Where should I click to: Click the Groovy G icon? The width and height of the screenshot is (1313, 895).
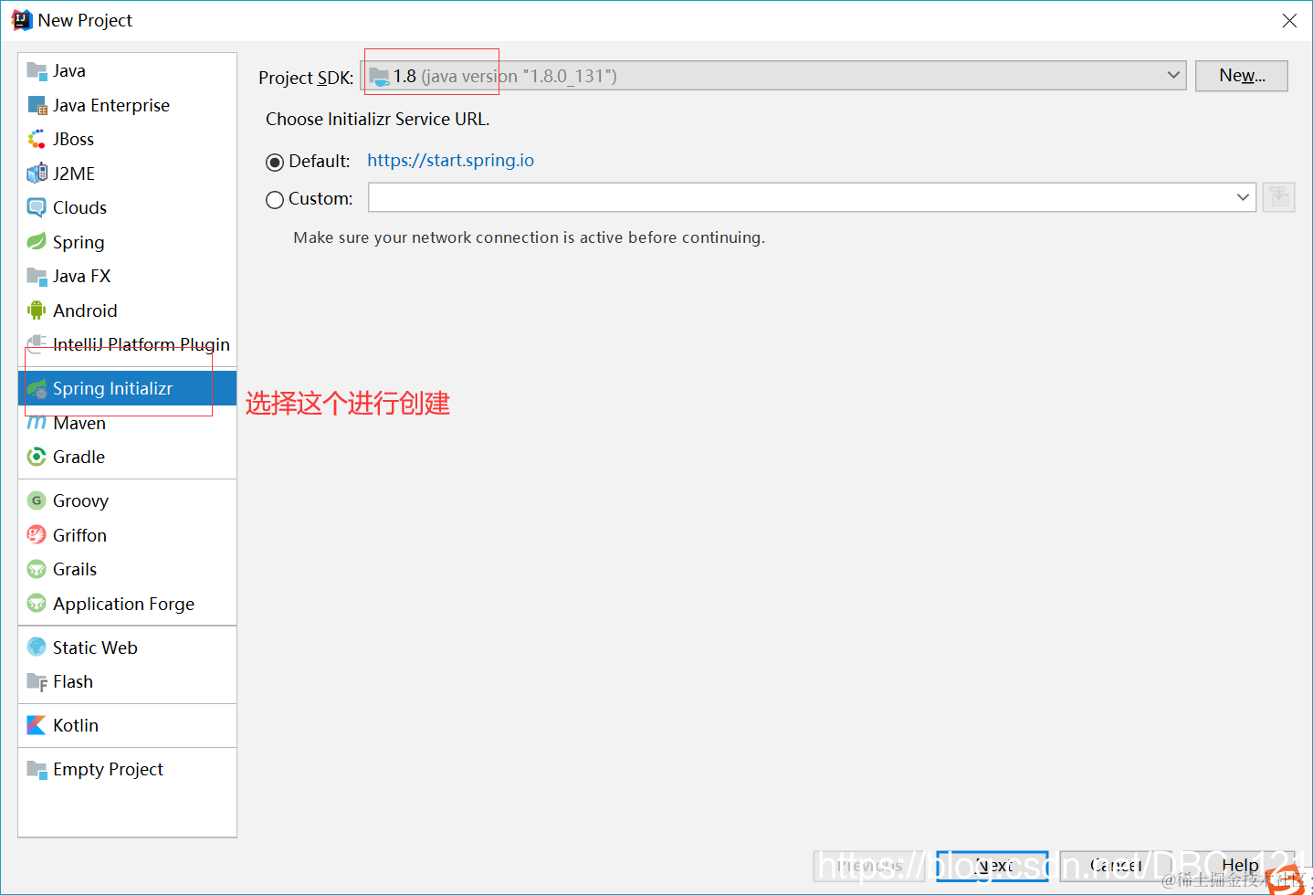click(37, 500)
